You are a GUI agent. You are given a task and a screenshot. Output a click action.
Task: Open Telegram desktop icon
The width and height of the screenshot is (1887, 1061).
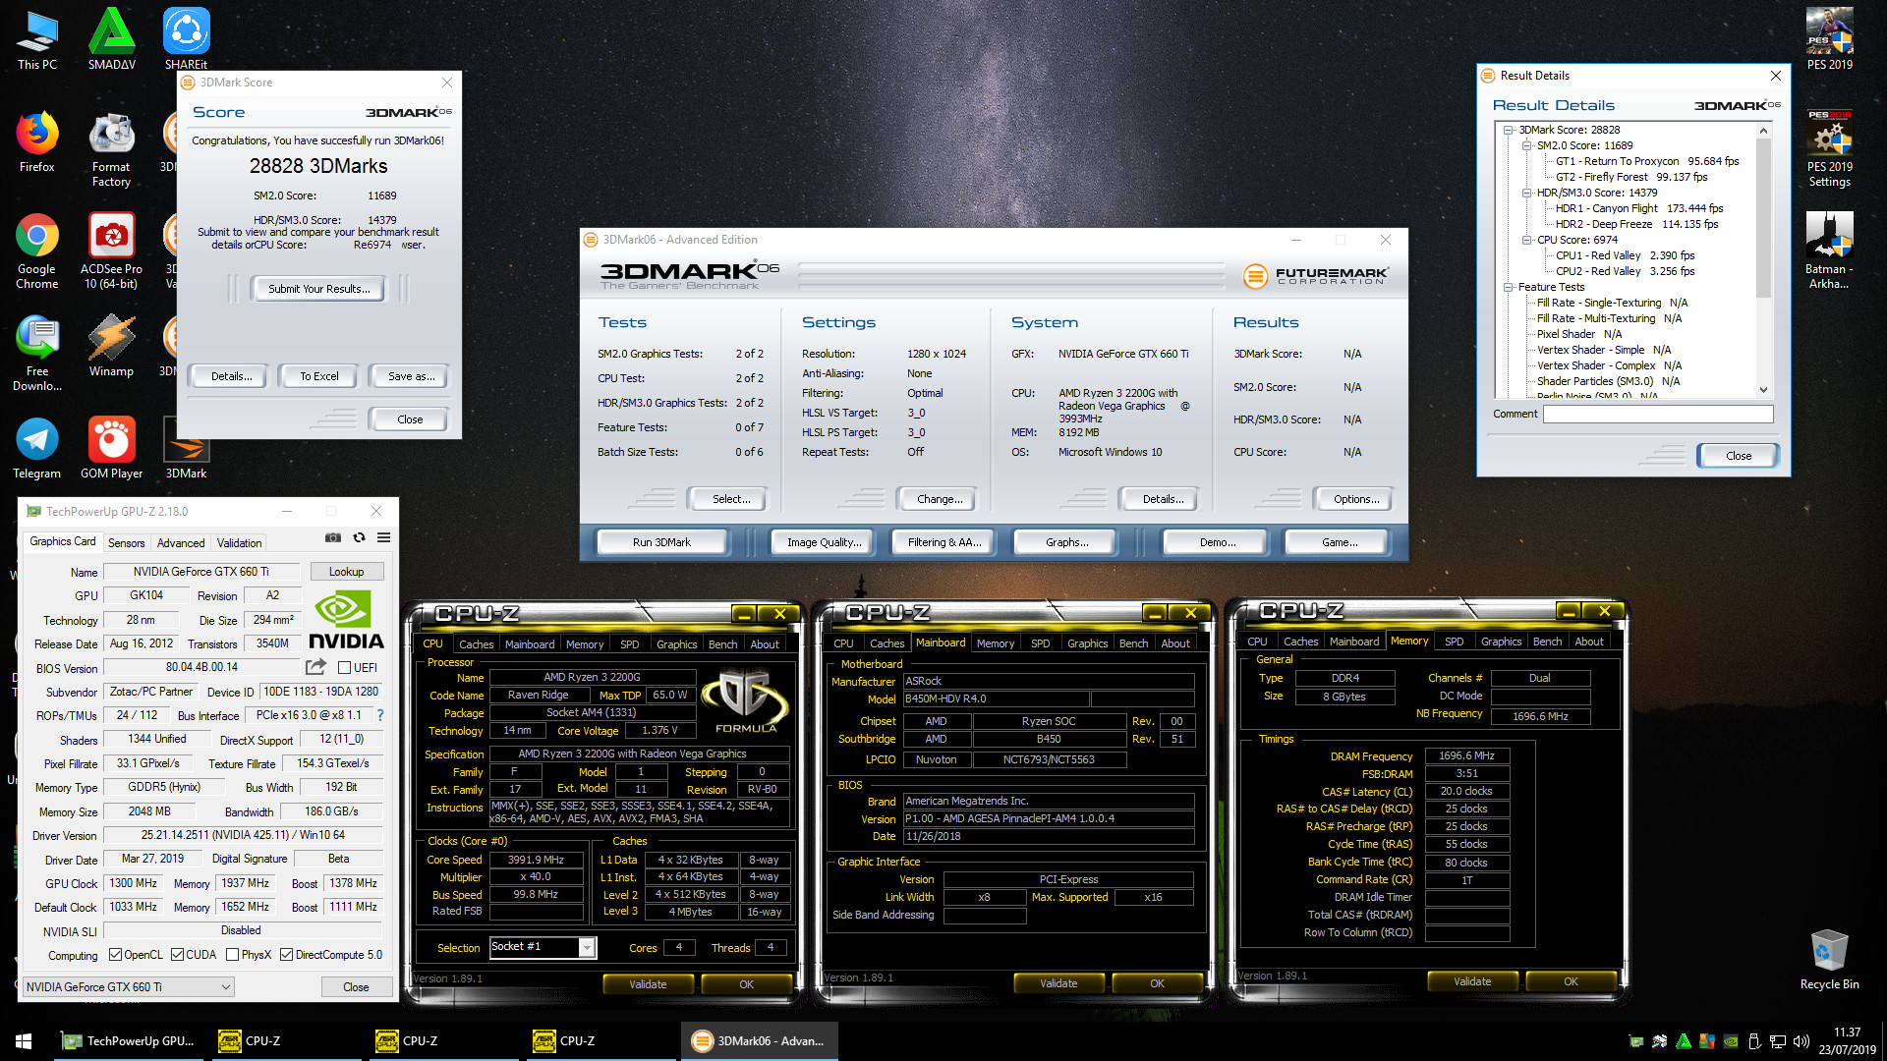(x=36, y=448)
